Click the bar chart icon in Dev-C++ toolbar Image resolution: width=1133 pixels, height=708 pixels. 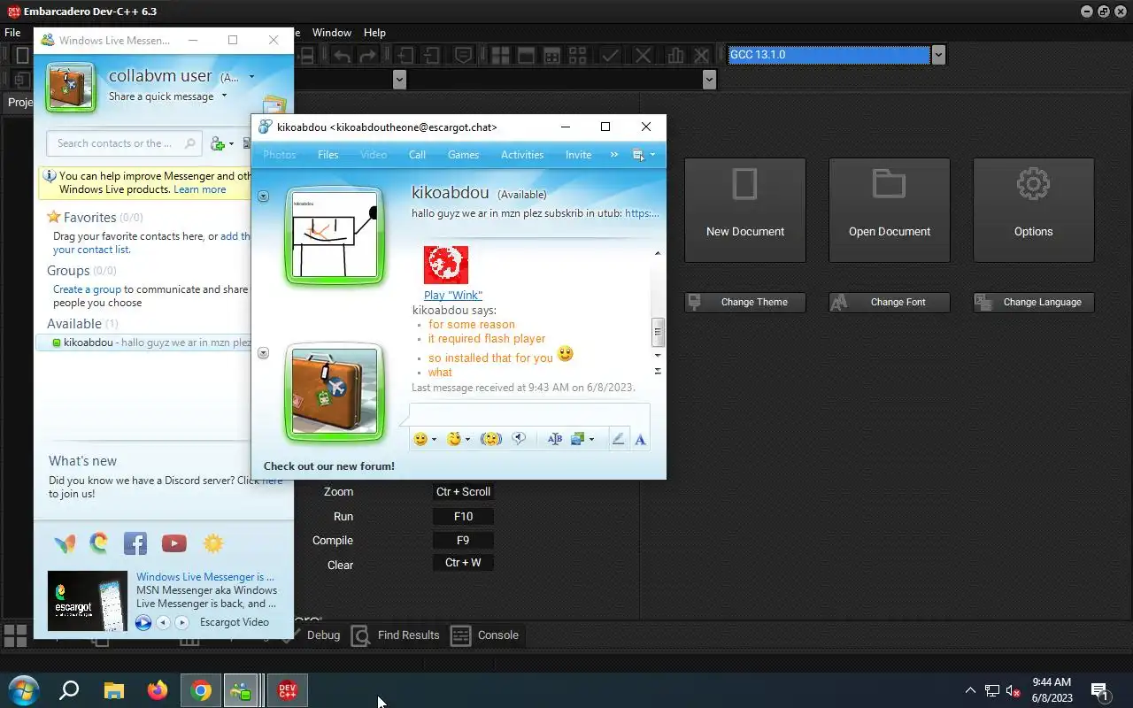pyautogui.click(x=675, y=55)
